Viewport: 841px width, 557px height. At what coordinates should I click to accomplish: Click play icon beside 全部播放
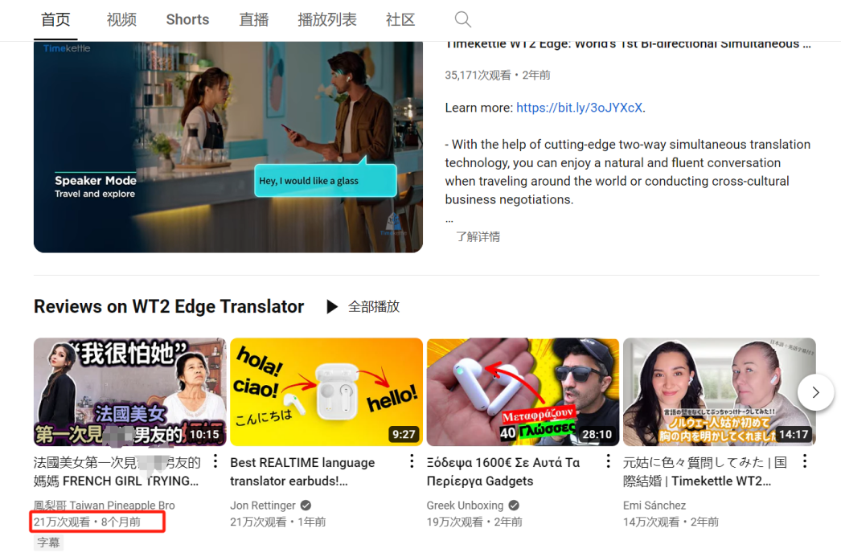pos(332,307)
